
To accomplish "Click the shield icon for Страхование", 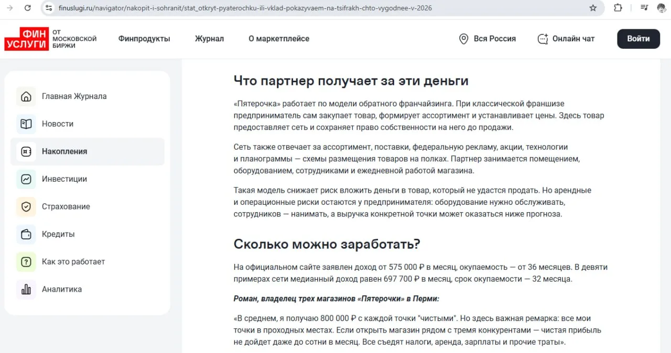I will pos(26,207).
